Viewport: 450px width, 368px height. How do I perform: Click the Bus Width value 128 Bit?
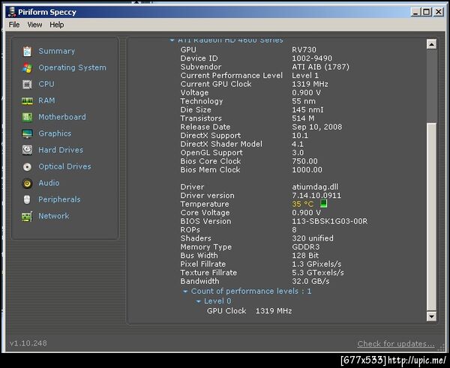pyautogui.click(x=305, y=256)
